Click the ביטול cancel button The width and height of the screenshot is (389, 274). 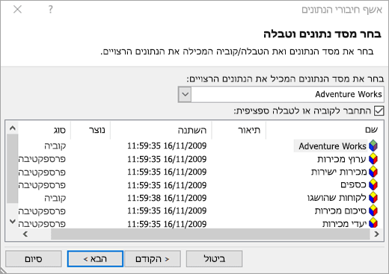point(214,259)
